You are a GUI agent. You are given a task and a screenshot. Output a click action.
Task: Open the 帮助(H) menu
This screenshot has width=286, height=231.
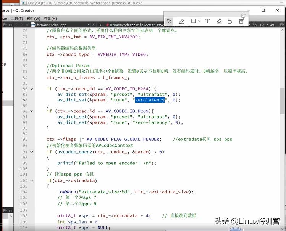[x=50, y=18]
